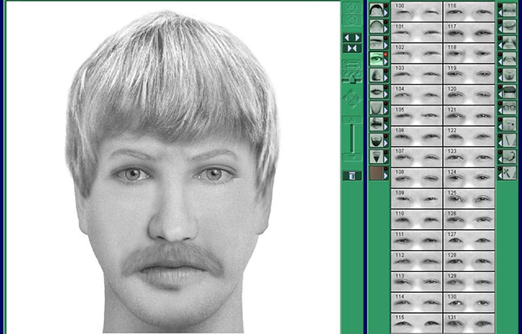
Task: Choose eyes thumbnail number 118
Action: click(x=469, y=53)
